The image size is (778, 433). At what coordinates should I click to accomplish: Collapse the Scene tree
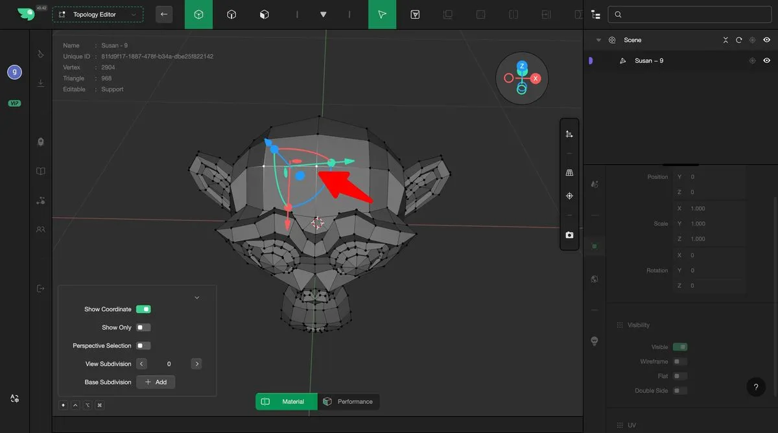click(x=598, y=40)
